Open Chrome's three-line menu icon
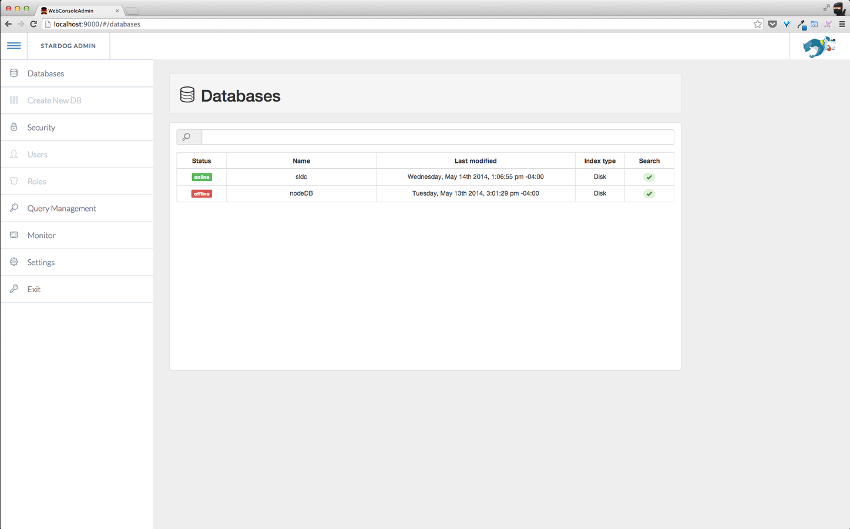The height and width of the screenshot is (529, 850). click(x=842, y=24)
